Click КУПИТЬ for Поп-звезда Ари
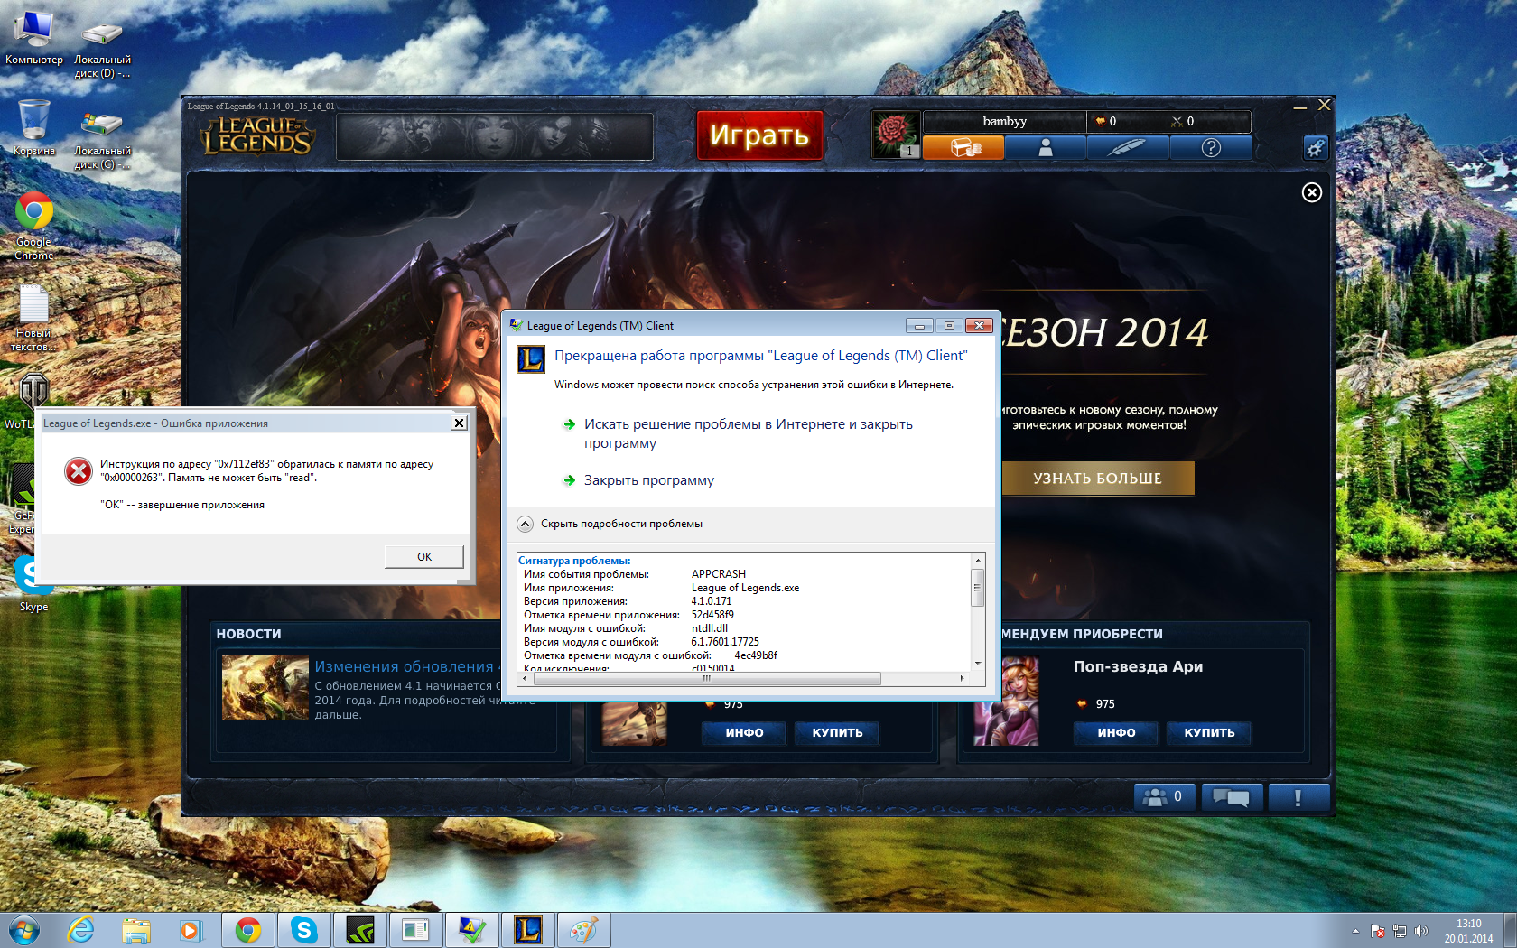 1209,733
